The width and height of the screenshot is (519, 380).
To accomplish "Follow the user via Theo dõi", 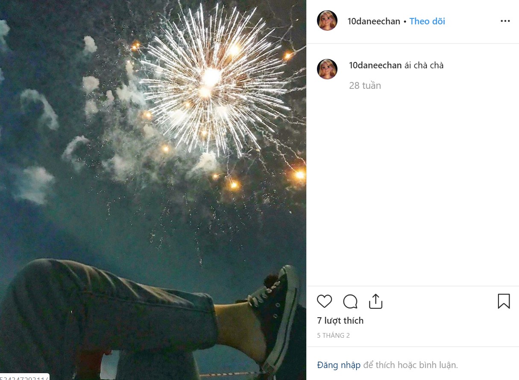I will [427, 21].
